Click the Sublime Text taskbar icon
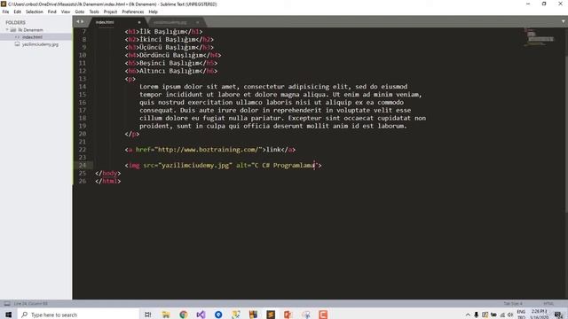Viewport: 568px width, 319px height. pos(271,315)
